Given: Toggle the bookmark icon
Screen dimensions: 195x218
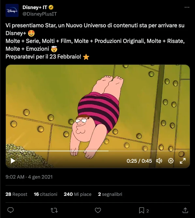Looking at the screenshot, I should coord(142,210).
